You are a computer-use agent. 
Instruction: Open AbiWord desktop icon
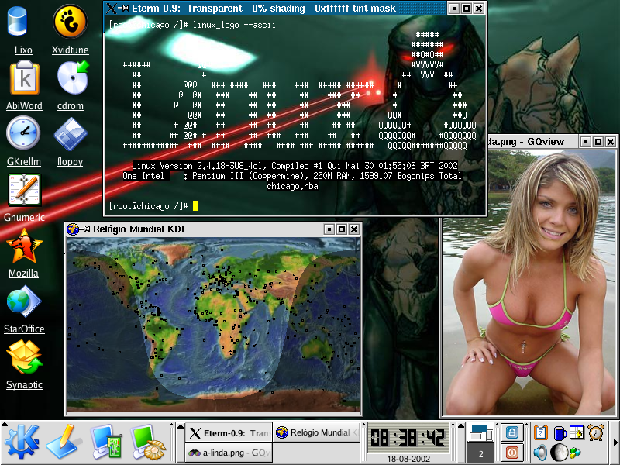(x=25, y=78)
